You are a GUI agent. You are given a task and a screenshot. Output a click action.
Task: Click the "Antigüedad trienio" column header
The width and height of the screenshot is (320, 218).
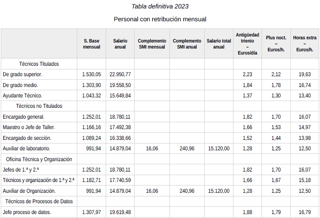click(x=248, y=44)
